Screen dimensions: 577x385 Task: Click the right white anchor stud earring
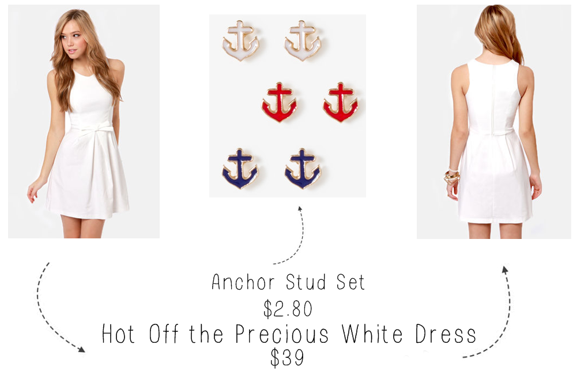(x=303, y=40)
